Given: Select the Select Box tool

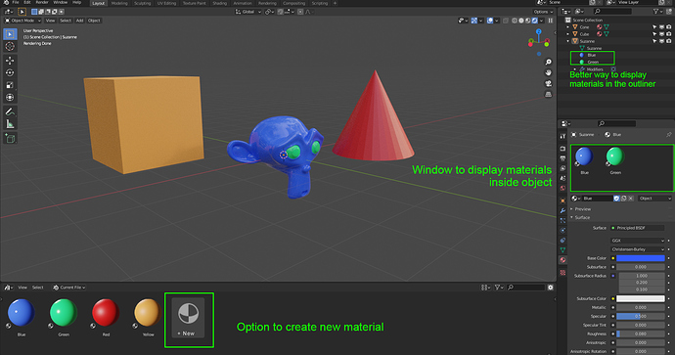Looking at the screenshot, I should coord(10,34).
